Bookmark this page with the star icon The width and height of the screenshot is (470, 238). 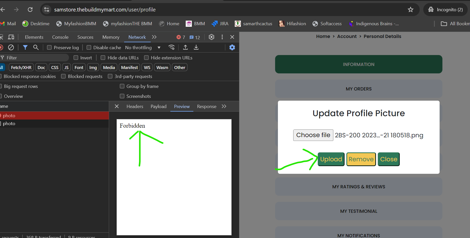coord(410,10)
